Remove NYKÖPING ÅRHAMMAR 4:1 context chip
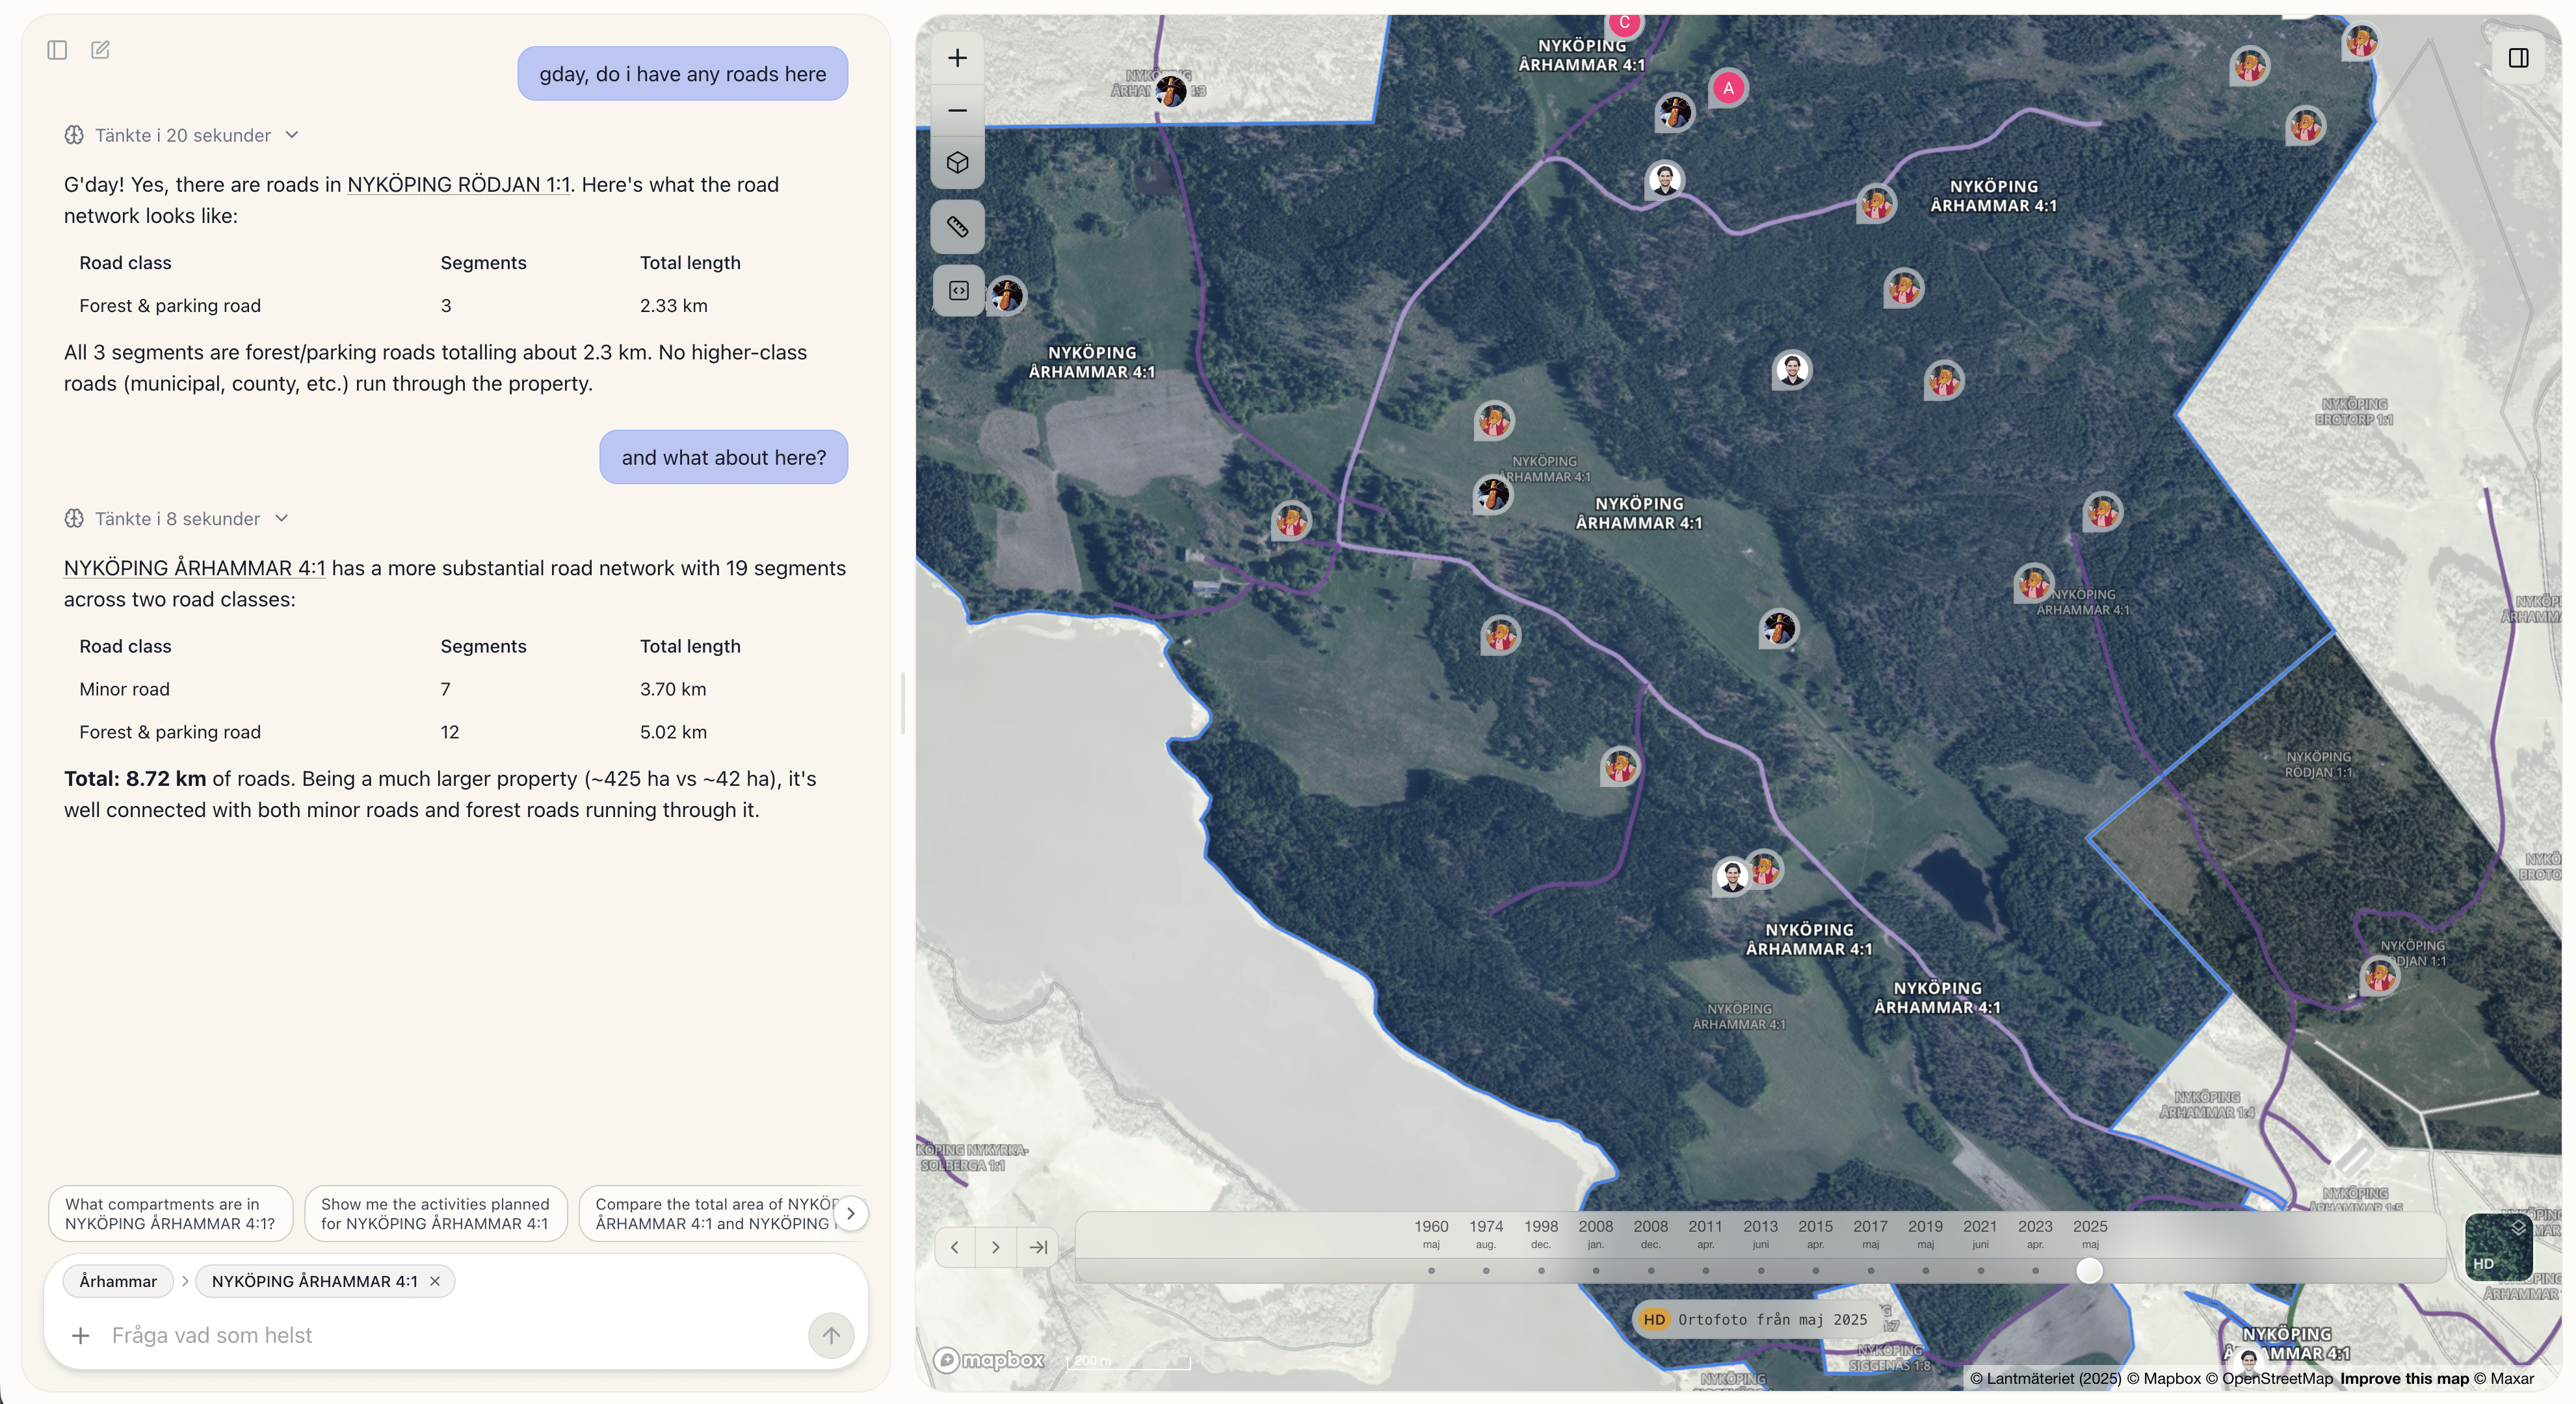Viewport: 2576px width, 1404px height. [435, 1281]
